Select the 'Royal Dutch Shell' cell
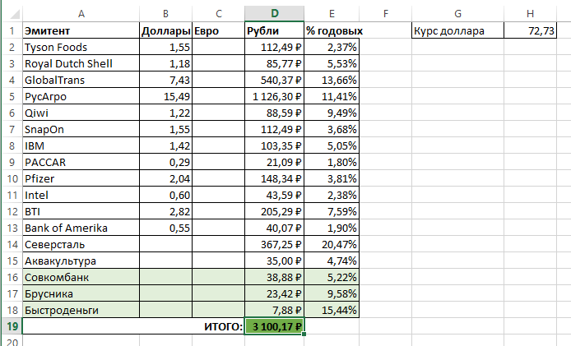 pyautogui.click(x=81, y=63)
